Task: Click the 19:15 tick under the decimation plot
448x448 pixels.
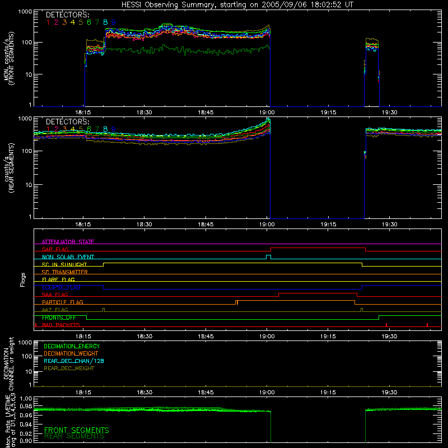Action: (328, 393)
